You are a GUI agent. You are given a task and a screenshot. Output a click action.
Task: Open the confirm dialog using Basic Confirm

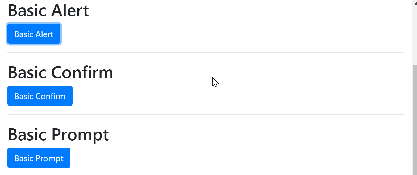pos(40,96)
